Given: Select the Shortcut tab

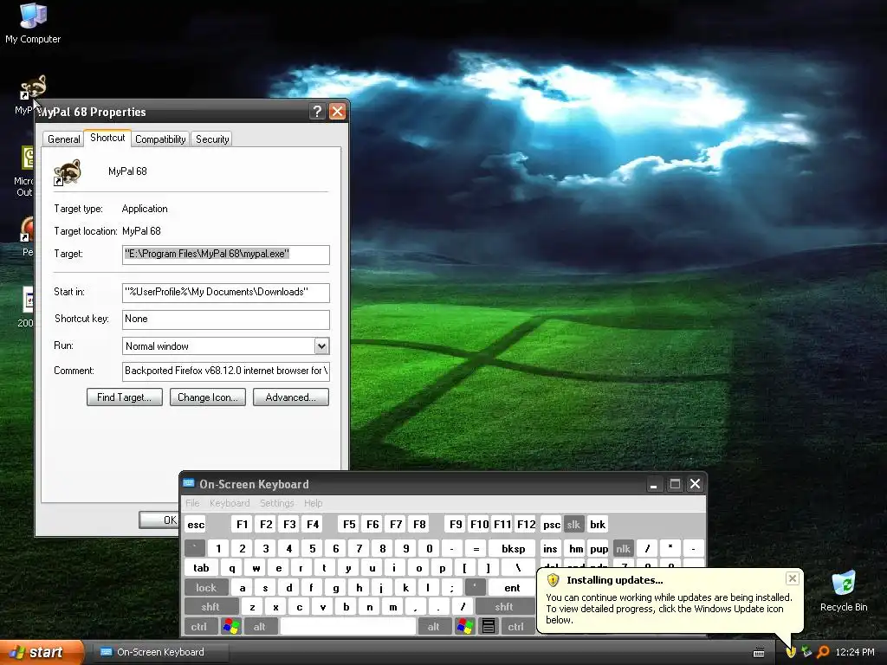Looking at the screenshot, I should click(x=107, y=138).
